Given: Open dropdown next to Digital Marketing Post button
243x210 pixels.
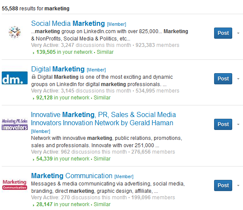Looking at the screenshot, I should coord(238,79).
